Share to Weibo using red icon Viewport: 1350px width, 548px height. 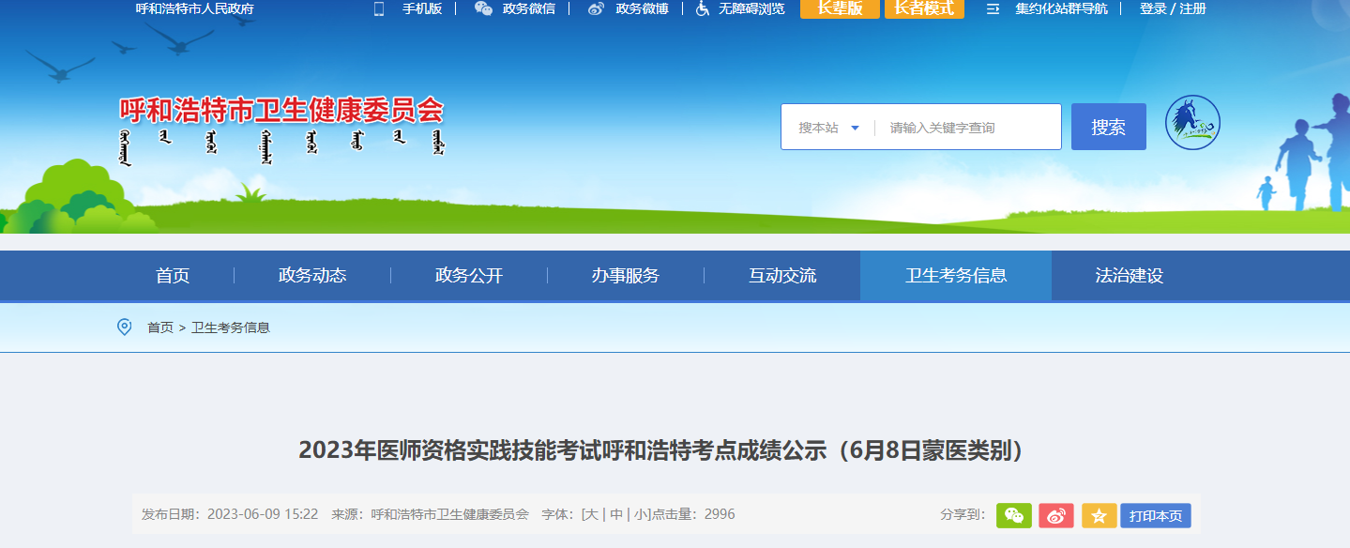[x=1056, y=515]
